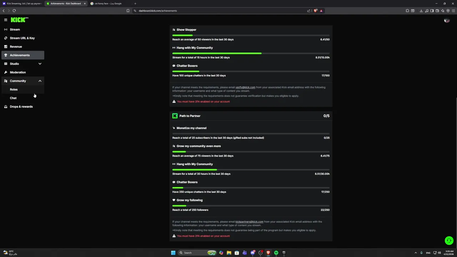Click the Drops & rewards gift icon
This screenshot has width=457, height=257.
point(6,107)
